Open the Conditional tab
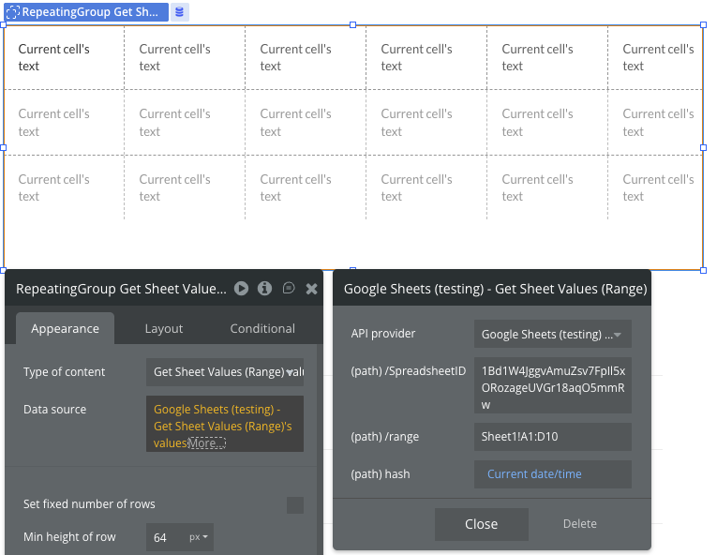The width and height of the screenshot is (717, 555). (262, 328)
